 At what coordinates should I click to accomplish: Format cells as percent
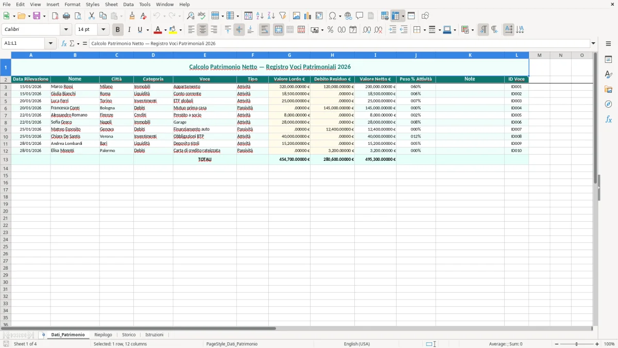(x=330, y=30)
